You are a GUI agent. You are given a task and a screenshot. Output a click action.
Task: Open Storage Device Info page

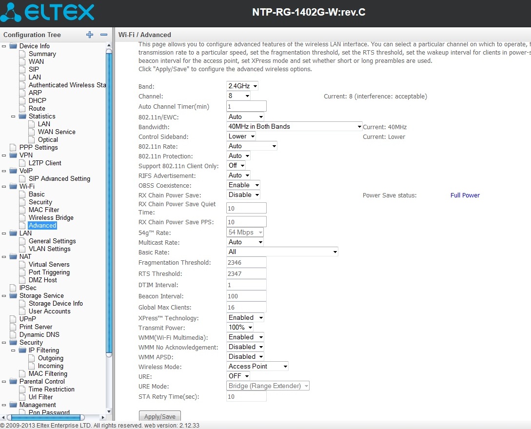pyautogui.click(x=56, y=303)
